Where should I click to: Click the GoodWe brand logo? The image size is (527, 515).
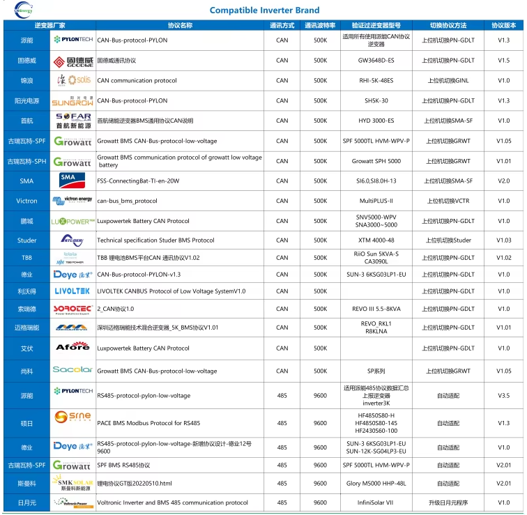click(x=72, y=61)
